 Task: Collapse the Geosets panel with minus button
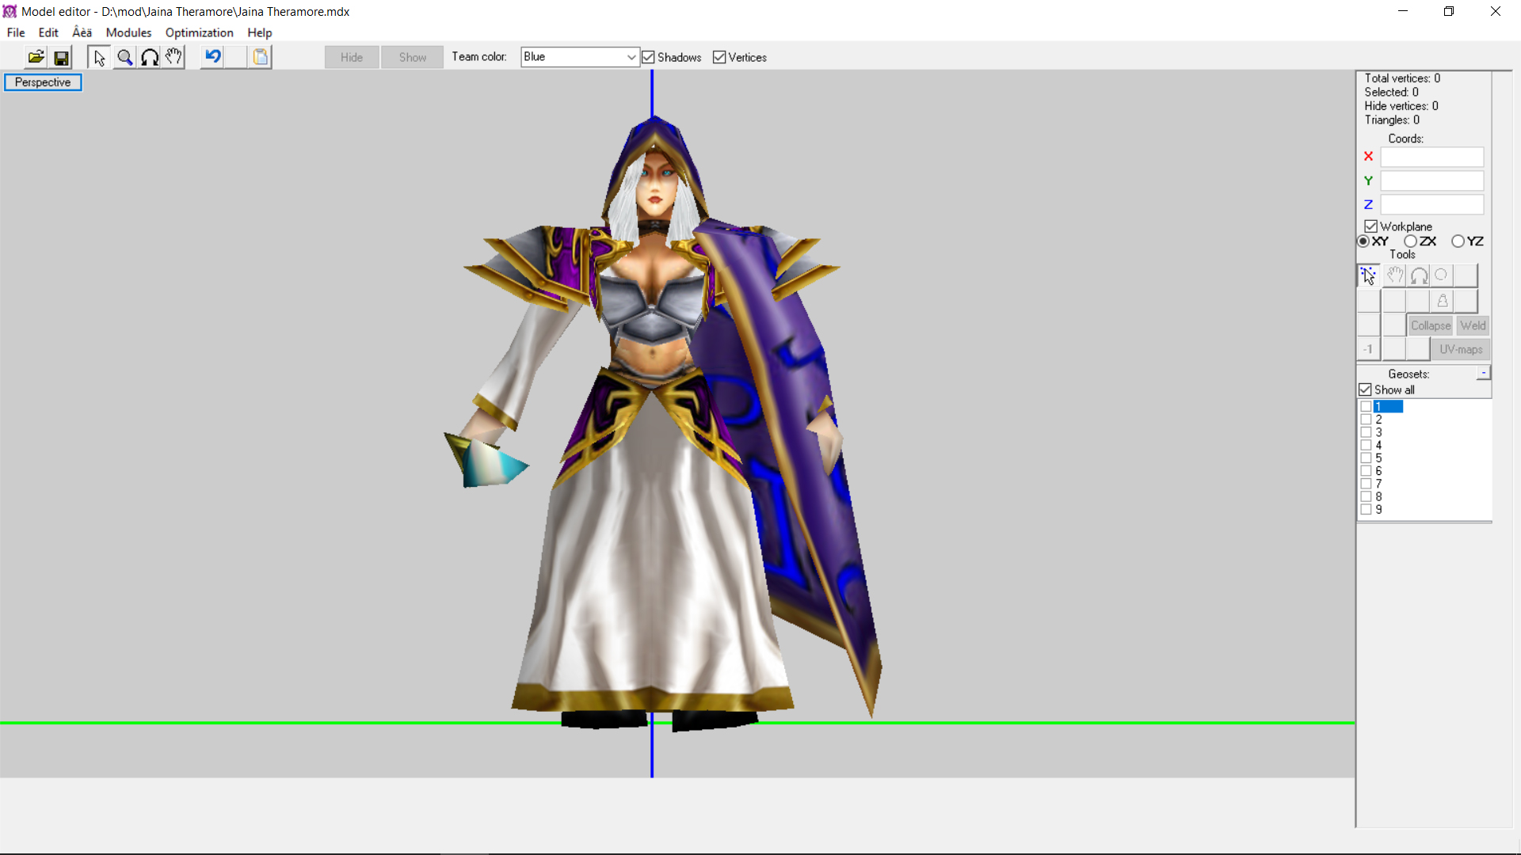(1484, 373)
